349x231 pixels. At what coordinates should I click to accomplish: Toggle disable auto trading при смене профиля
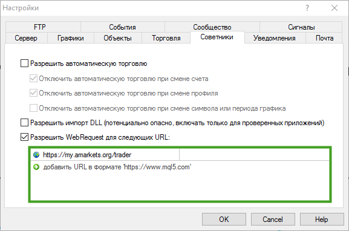point(33,93)
